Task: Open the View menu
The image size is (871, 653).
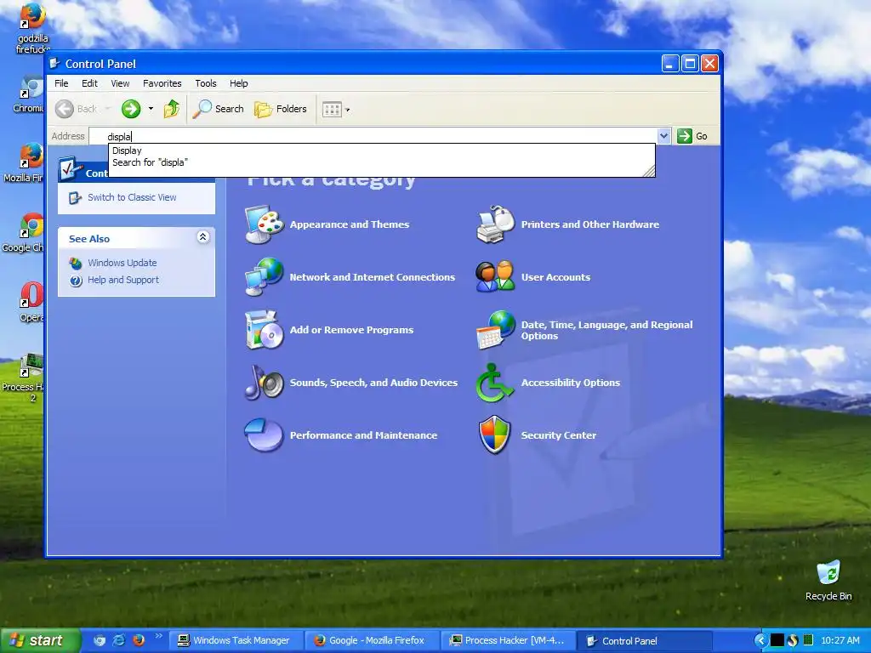Action: 120,83
